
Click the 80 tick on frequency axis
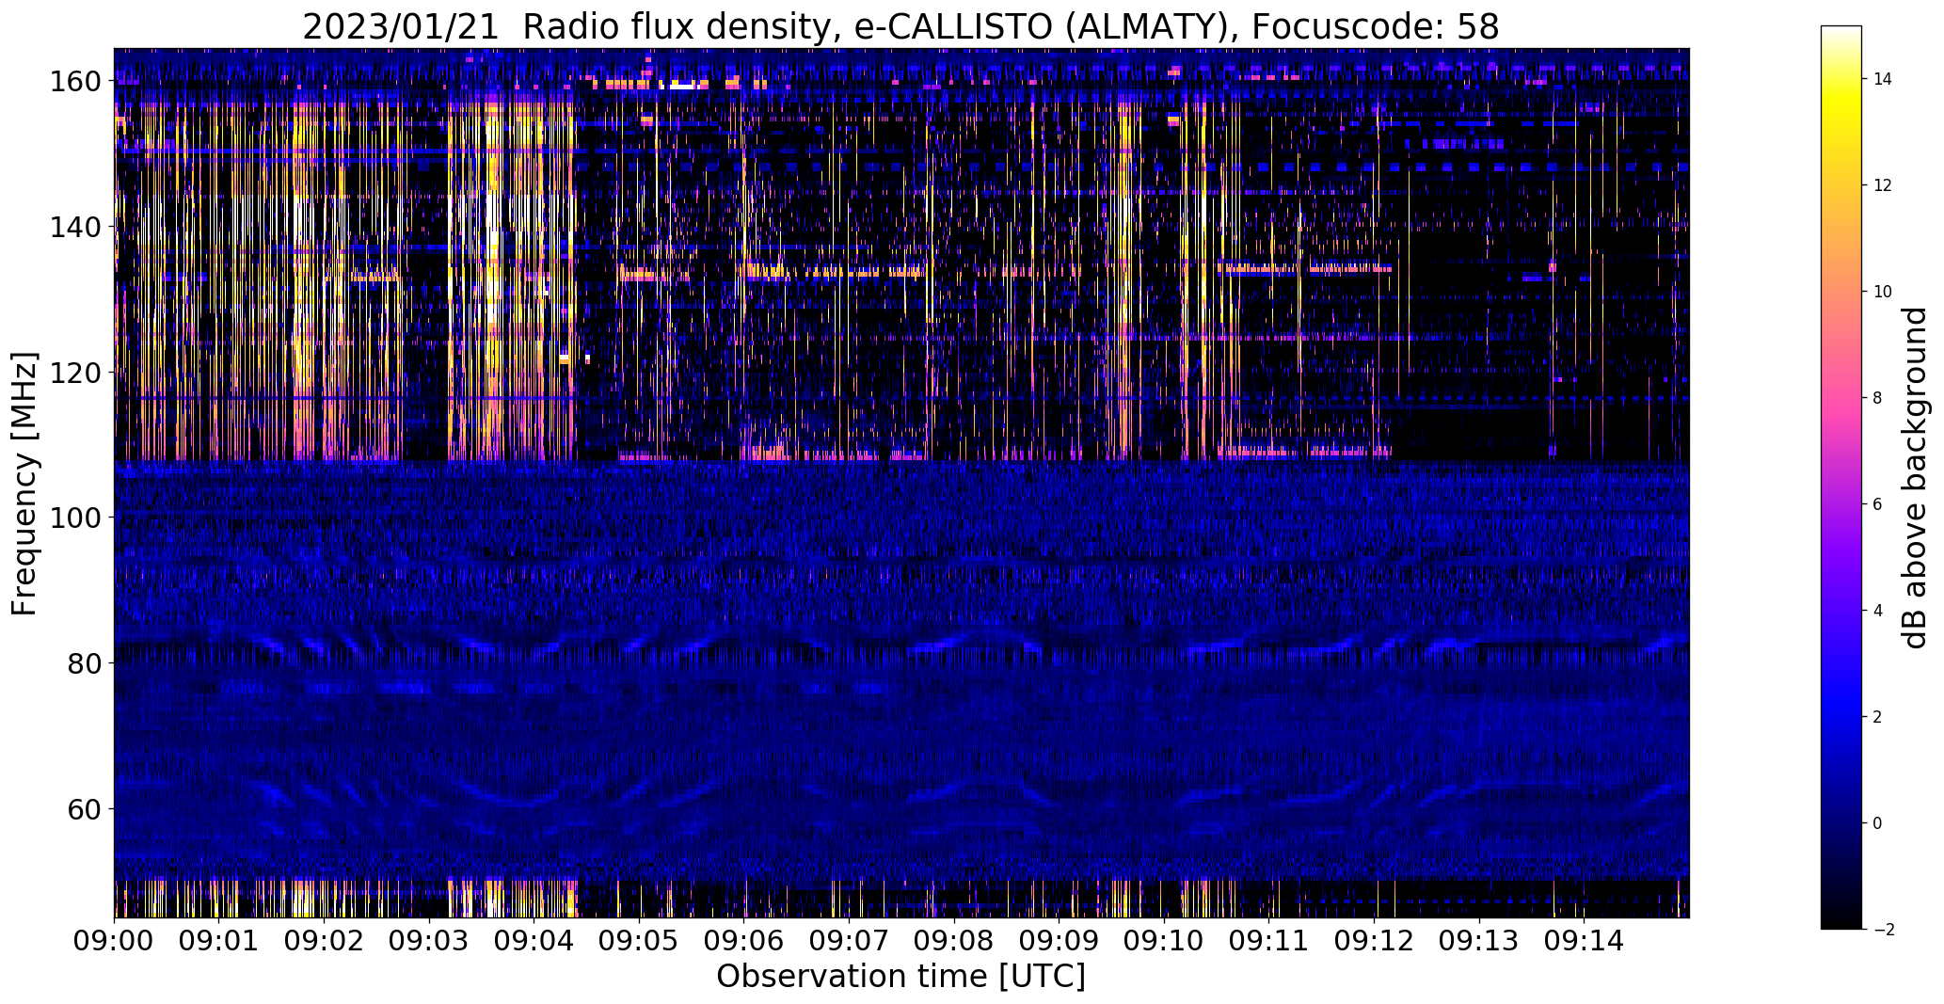click(x=83, y=662)
